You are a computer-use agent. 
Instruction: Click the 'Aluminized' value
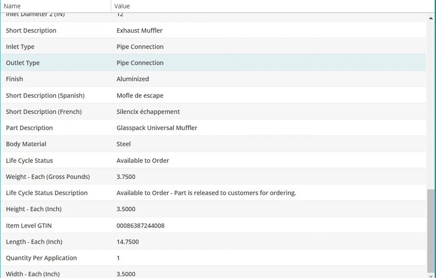pos(133,79)
